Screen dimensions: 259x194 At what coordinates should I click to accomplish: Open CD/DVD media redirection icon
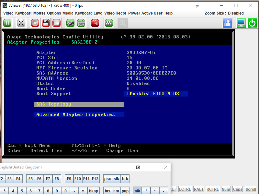35,23
